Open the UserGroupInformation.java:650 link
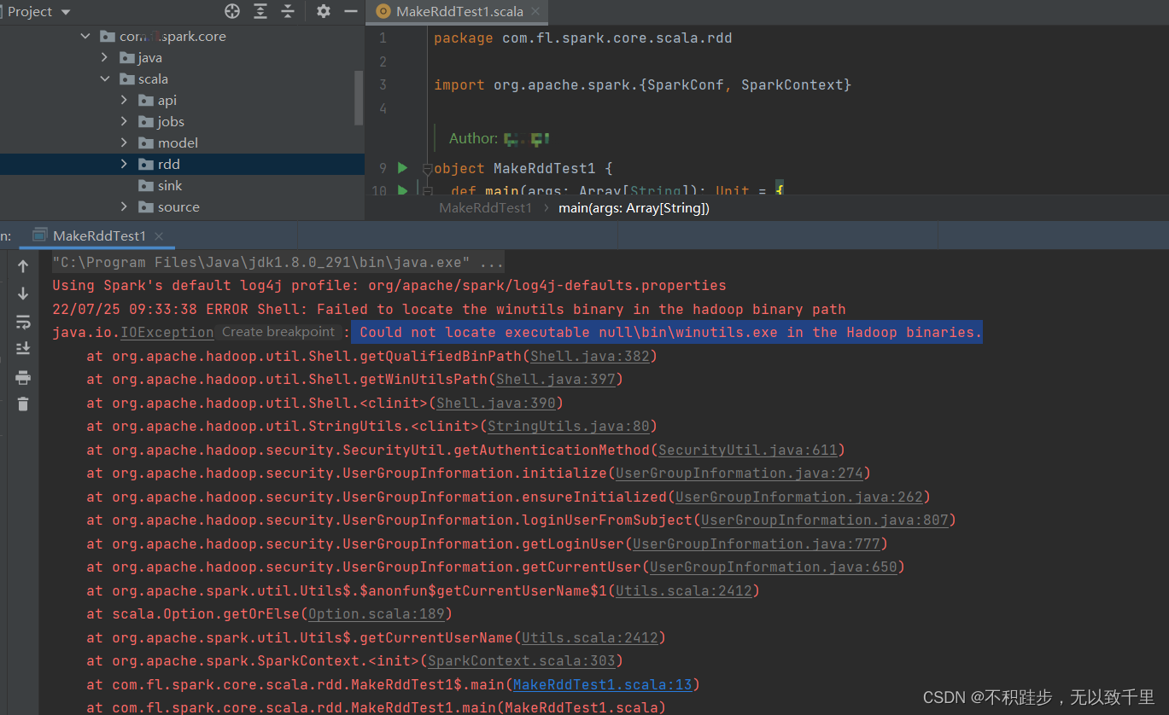This screenshot has width=1169, height=715. click(x=774, y=567)
